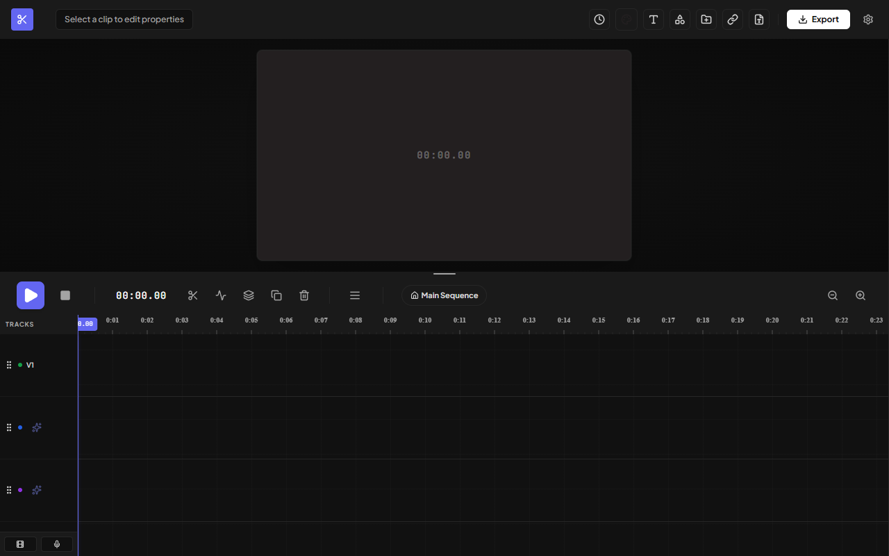The image size is (889, 556).
Task: Click the 'Select a clip to edit properties' box
Action: point(124,19)
